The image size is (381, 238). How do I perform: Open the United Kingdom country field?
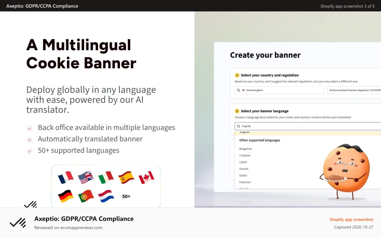pos(279,90)
